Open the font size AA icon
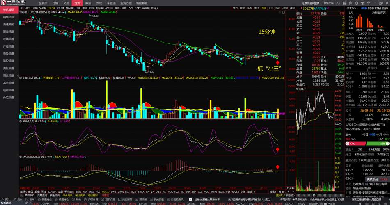 click(x=338, y=3)
